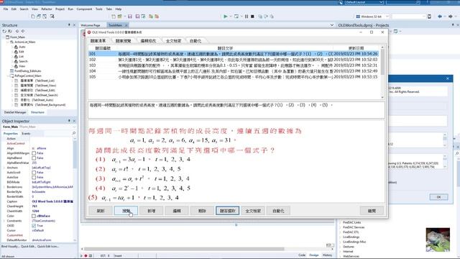The height and width of the screenshot is (259, 460).
Task: Pause the running program in the toolbar
Action: point(247,17)
